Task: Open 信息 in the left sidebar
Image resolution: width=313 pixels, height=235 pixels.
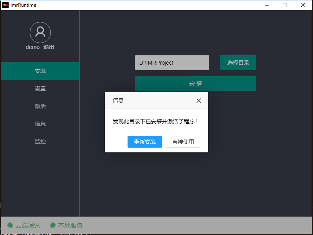Action: click(x=40, y=124)
